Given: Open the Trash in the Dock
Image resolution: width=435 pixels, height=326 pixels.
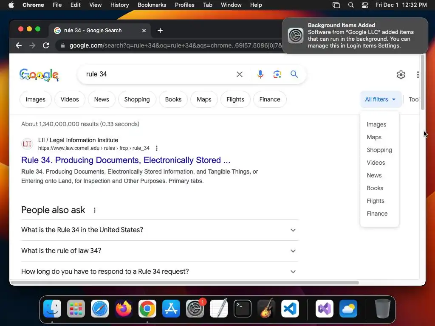Looking at the screenshot, I should pos(383,308).
